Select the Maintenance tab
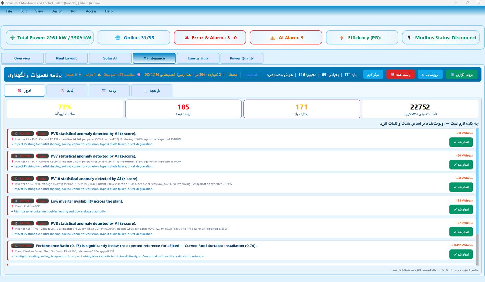The height and width of the screenshot is (282, 485). point(154,58)
